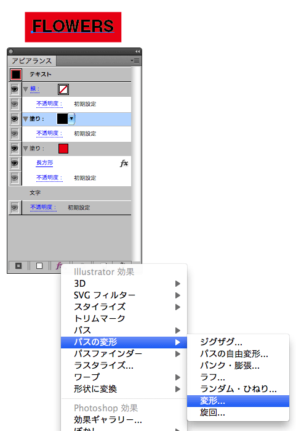Click 不透明度 link below 文字
This screenshot has width=296, height=431.
tap(43, 207)
